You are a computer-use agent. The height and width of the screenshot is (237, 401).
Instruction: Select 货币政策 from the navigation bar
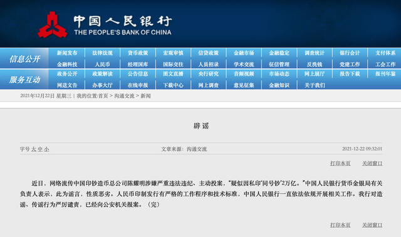click(138, 53)
